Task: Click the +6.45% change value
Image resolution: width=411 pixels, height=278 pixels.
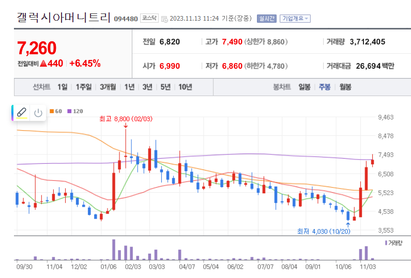Action: (x=85, y=64)
